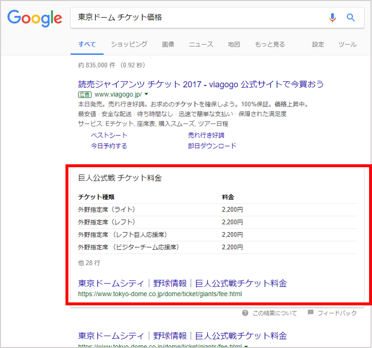This screenshot has width=372, height=348.
Task: Click the 外野指定席（ライト） row
Action: pyautogui.click(x=217, y=209)
